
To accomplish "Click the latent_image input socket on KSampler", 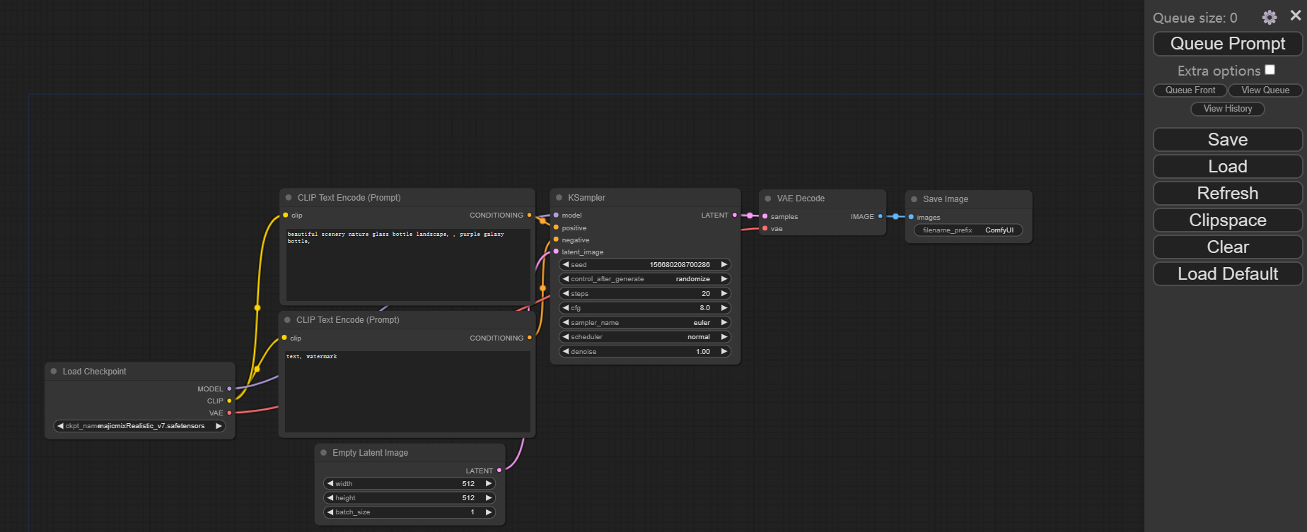I will pos(556,252).
